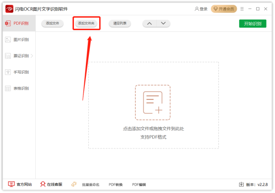Close the OCR window
The width and height of the screenshot is (275, 193).
(x=266, y=9)
